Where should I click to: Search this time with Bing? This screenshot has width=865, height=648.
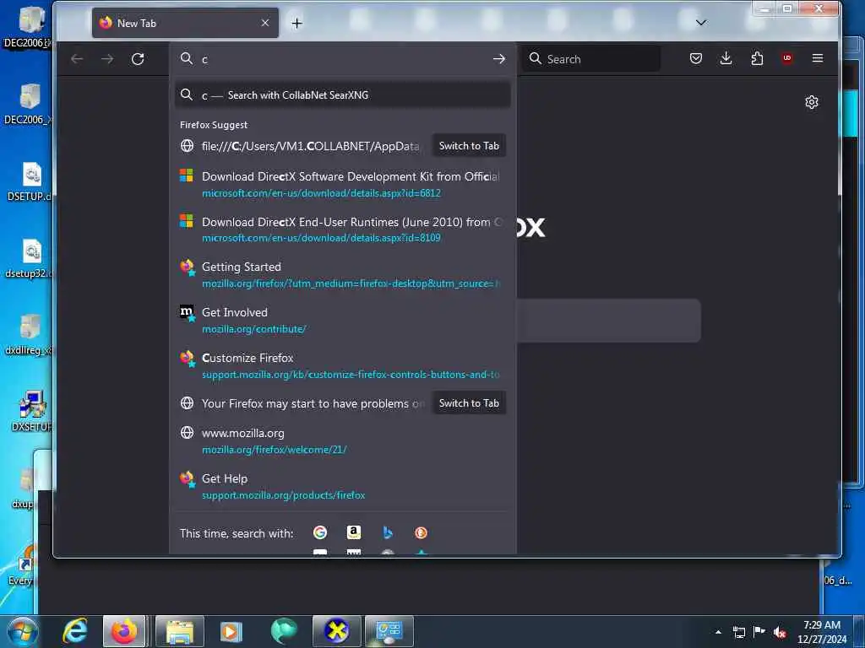pos(387,532)
